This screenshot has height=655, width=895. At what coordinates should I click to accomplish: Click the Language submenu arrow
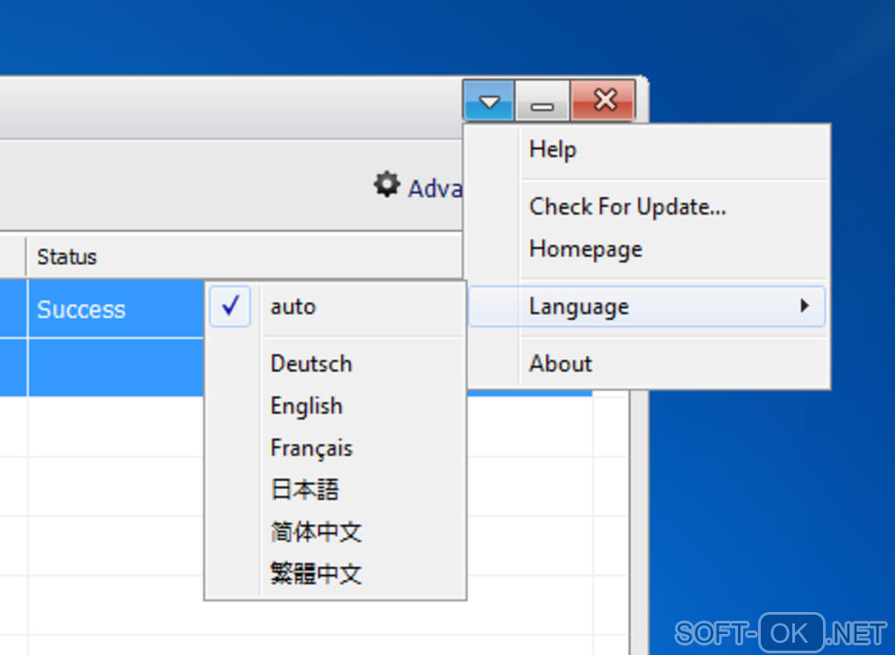tap(805, 306)
